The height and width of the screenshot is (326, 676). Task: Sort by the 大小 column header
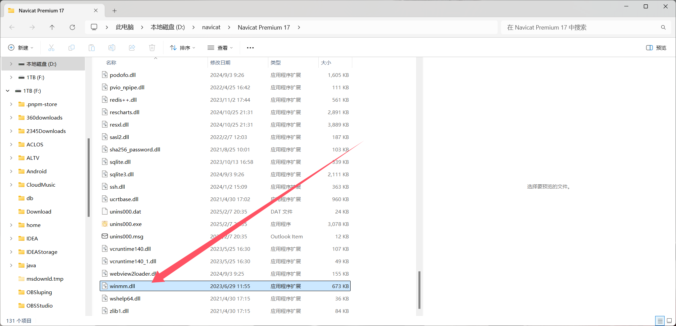[326, 63]
